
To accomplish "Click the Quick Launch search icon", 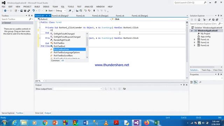I will coord(205,2).
